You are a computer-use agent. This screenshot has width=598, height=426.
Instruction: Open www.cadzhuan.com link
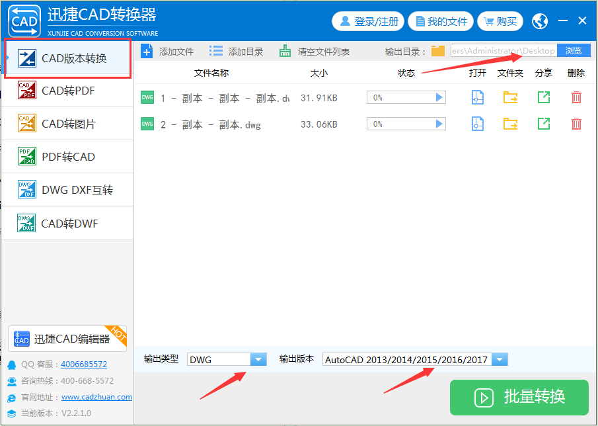97,397
